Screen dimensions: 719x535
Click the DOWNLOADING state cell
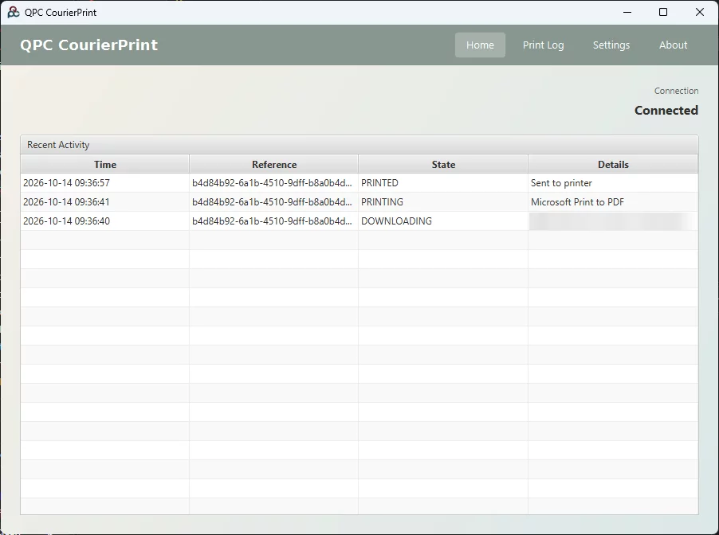(x=443, y=221)
